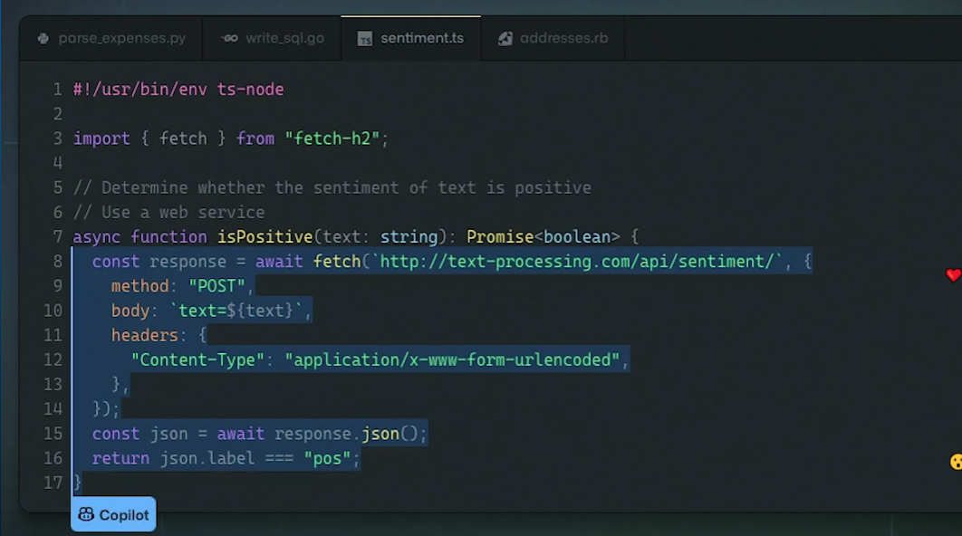Click the yellow emoji face at right edge
The width and height of the screenshot is (962, 536).
[x=956, y=462]
